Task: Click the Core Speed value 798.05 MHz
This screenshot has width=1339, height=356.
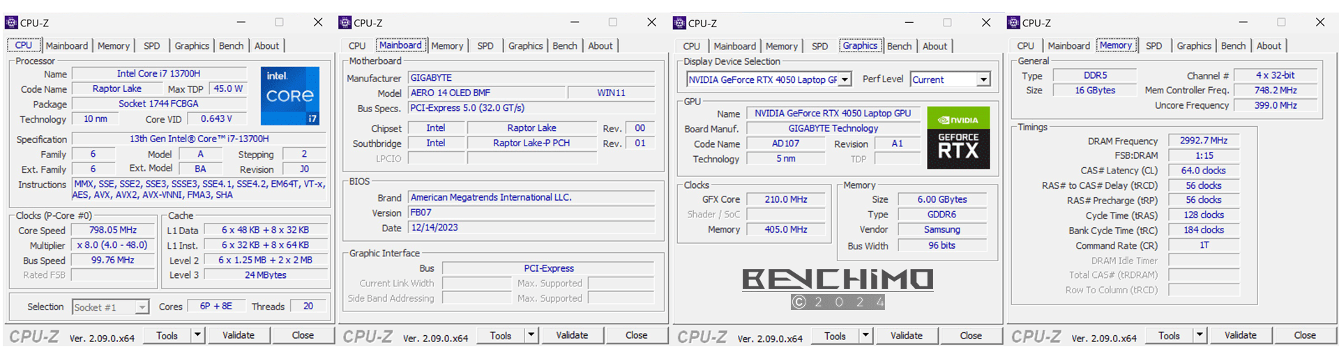Action: click(113, 230)
